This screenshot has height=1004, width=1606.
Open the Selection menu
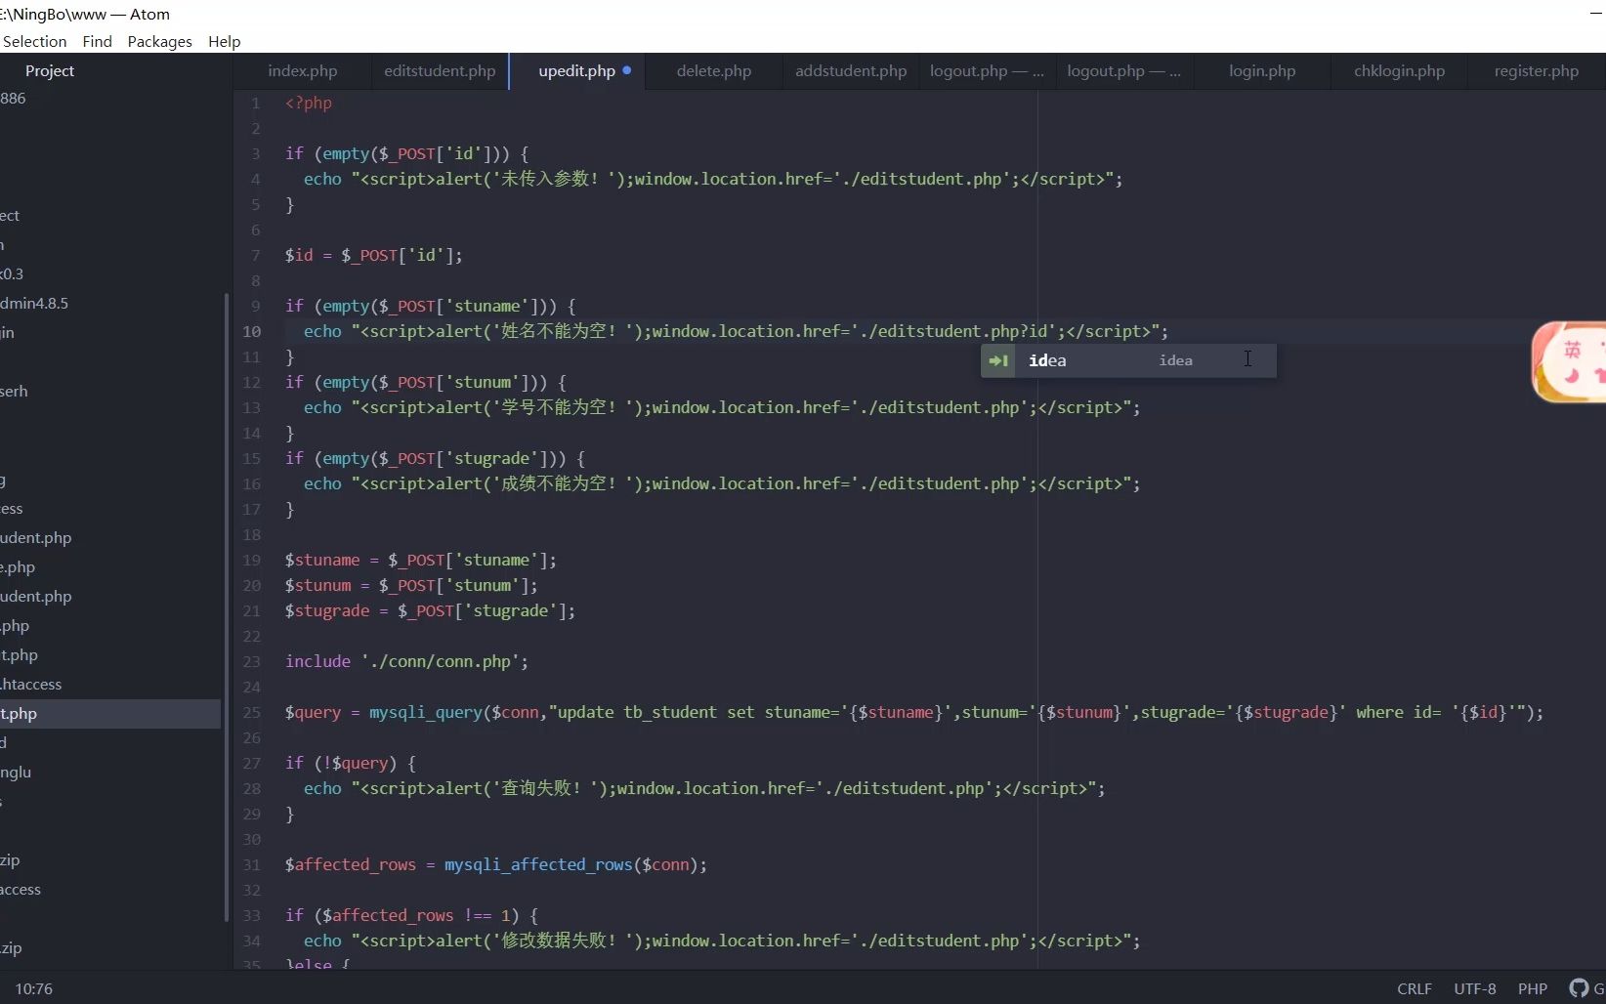click(x=34, y=41)
